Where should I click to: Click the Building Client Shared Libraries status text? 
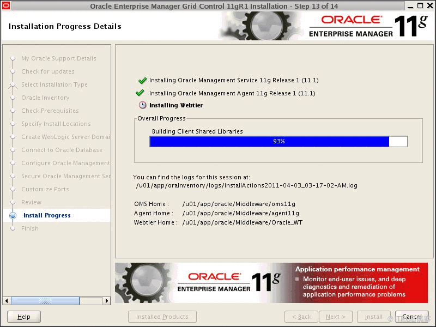coord(197,131)
